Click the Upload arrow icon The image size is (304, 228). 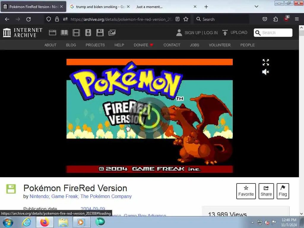[225, 33]
